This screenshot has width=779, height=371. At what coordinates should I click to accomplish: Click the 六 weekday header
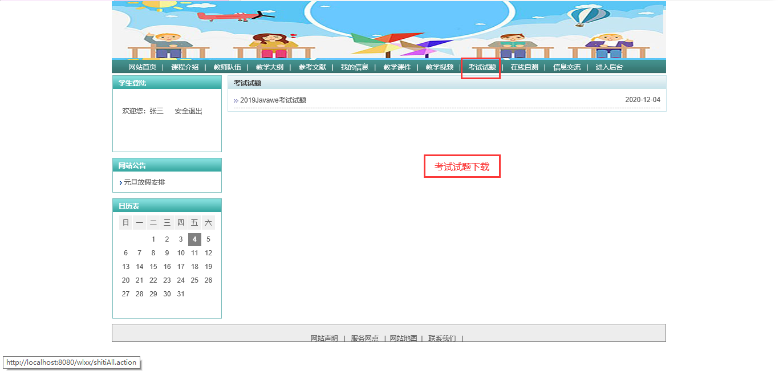(208, 223)
